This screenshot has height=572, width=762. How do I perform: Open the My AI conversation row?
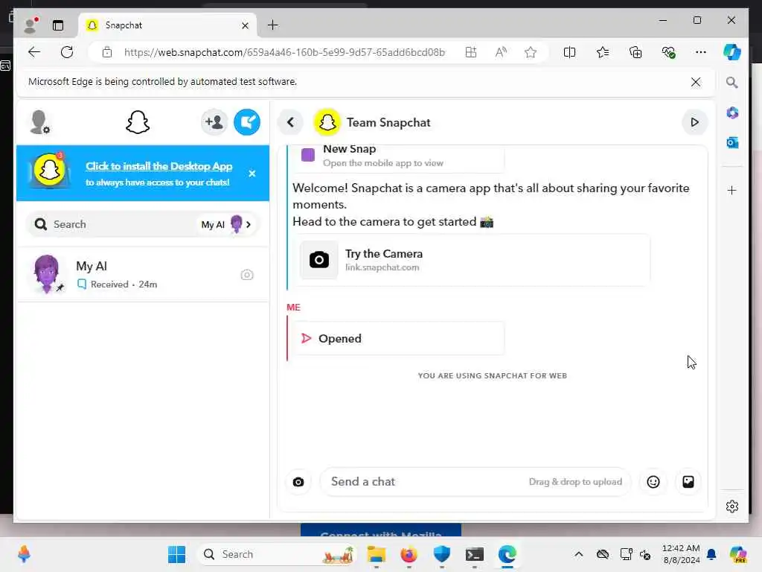[143, 275]
